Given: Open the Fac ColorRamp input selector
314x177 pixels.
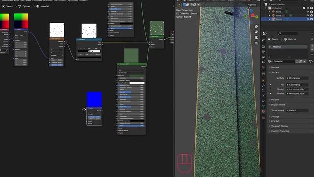Looking at the screenshot, I should 297,85.
